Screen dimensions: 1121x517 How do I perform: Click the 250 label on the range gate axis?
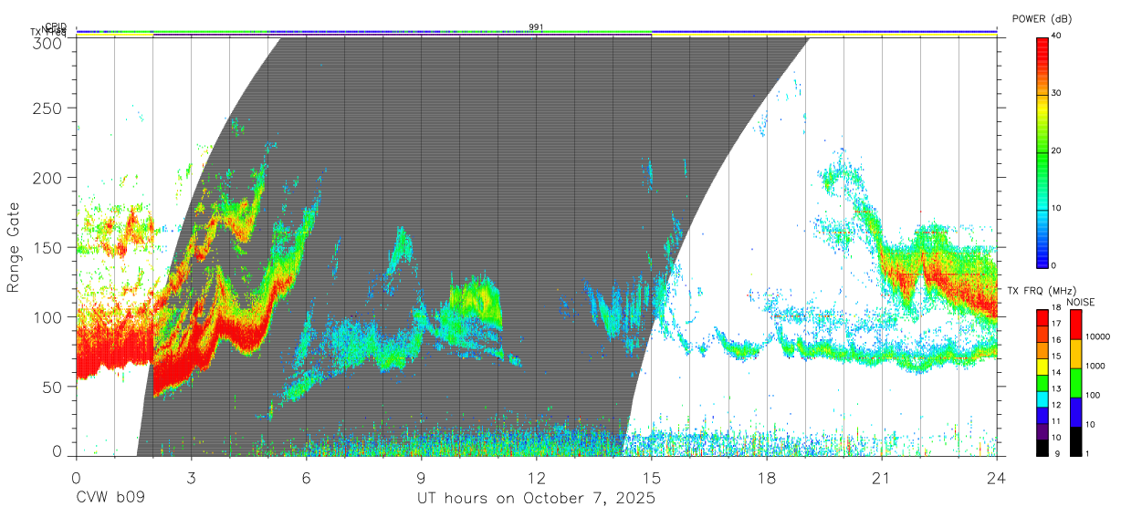49,109
